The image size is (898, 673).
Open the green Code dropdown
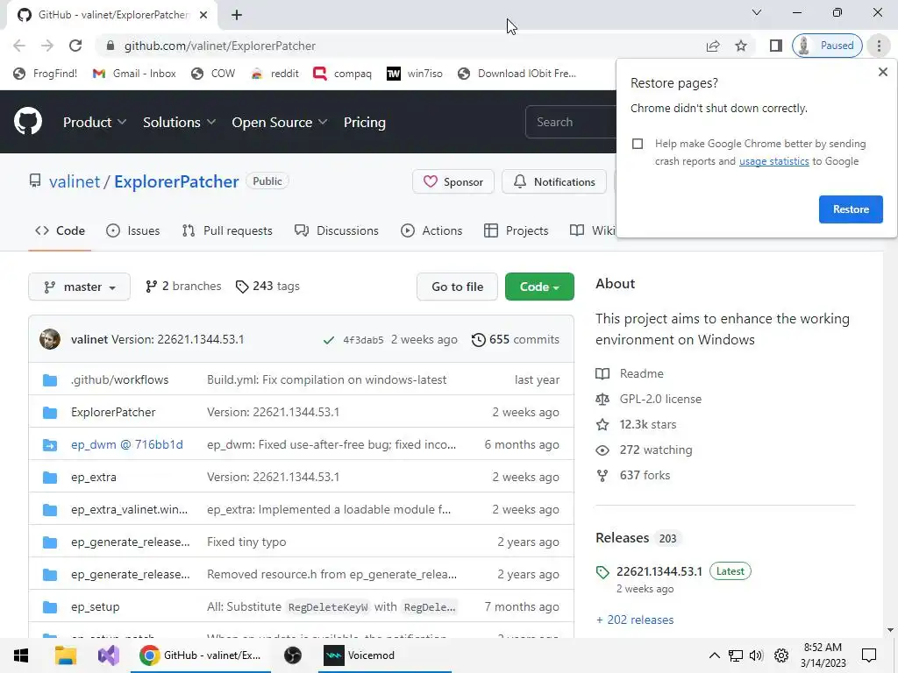[539, 287]
